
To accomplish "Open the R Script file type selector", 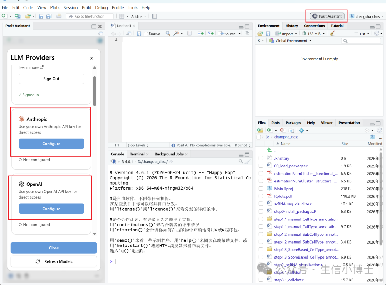I will [242, 145].
